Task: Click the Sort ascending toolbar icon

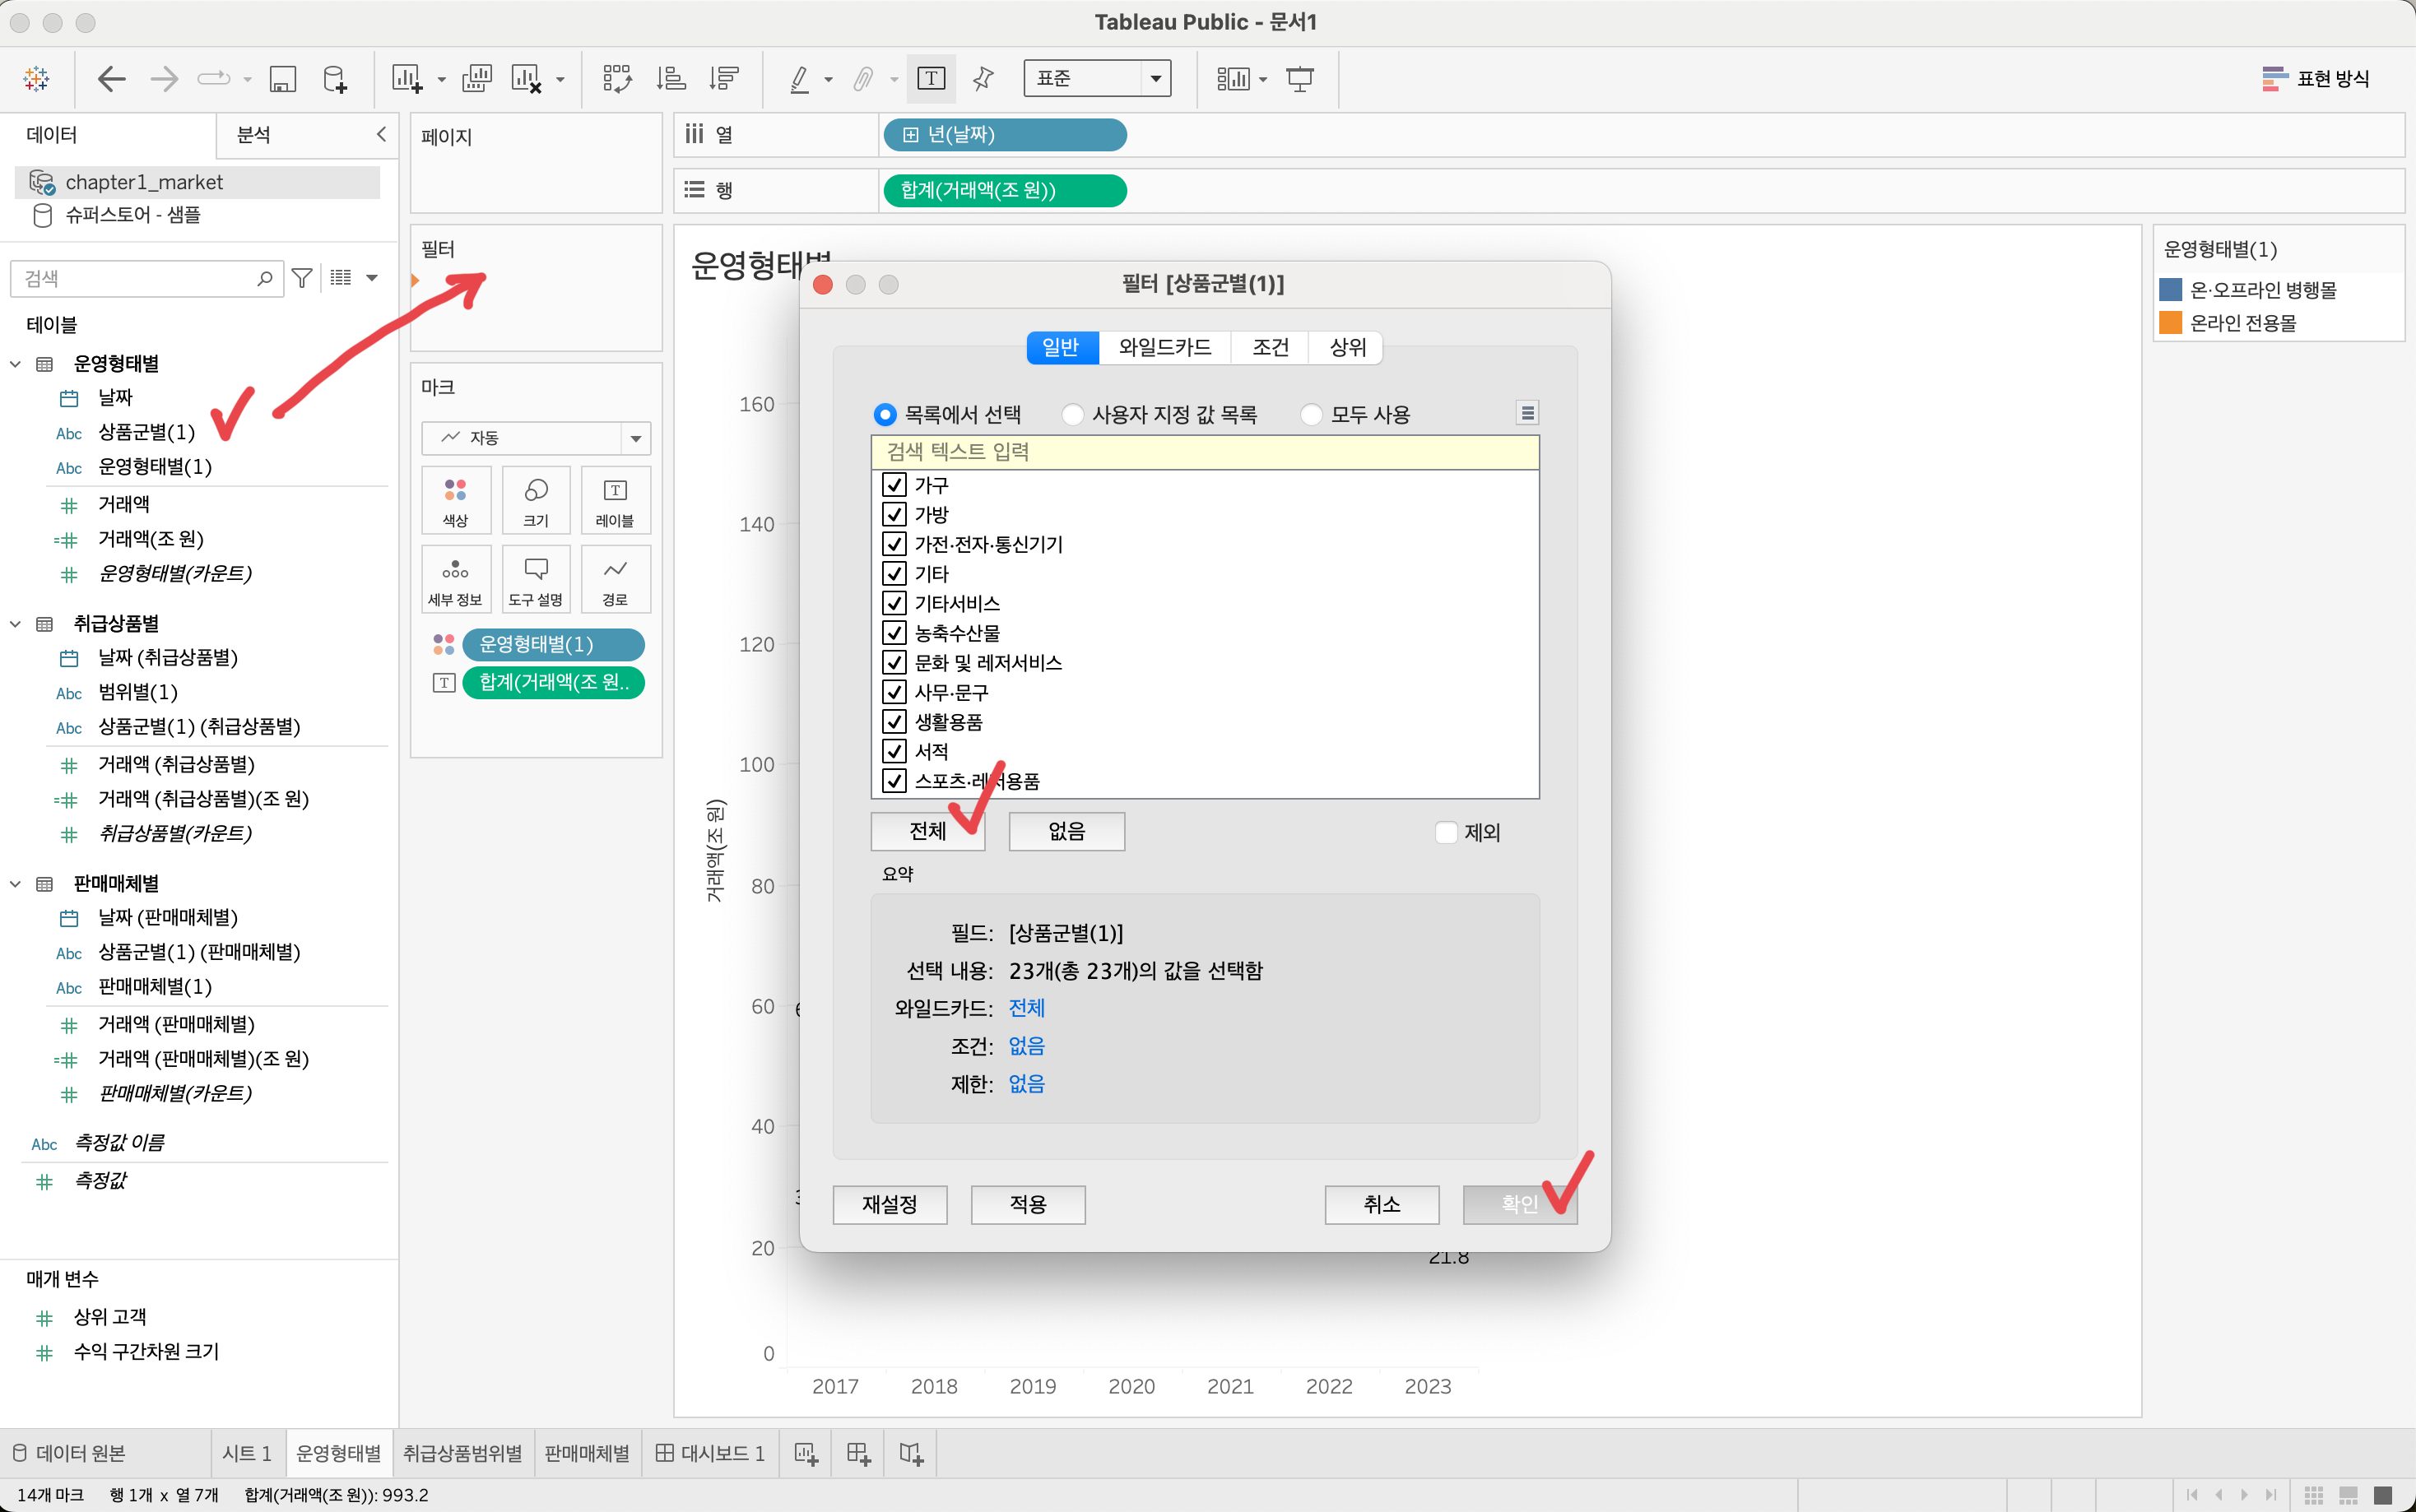Action: click(671, 78)
